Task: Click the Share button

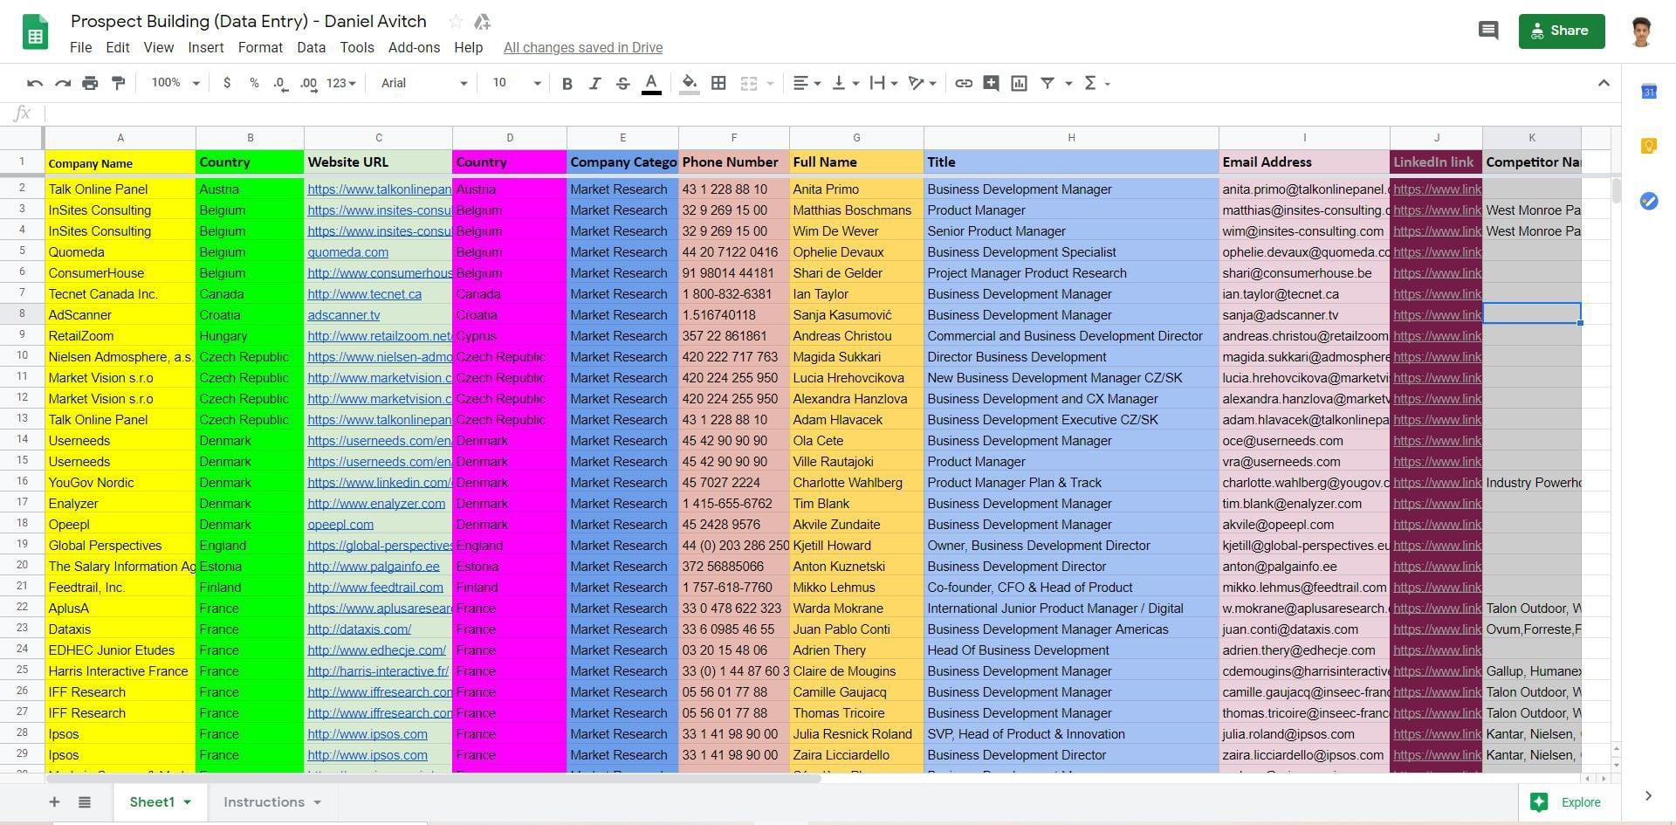Action: tap(1562, 31)
